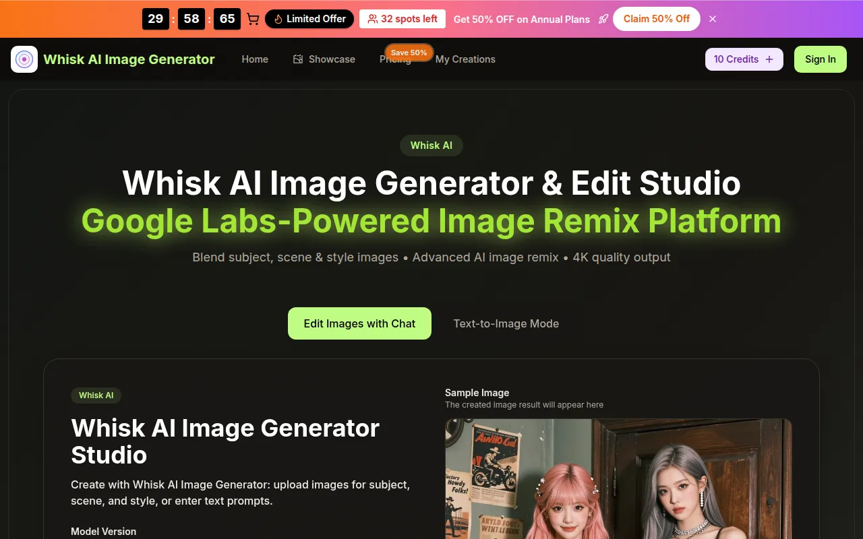863x539 pixels.
Task: View the sample image preview
Action: pos(618,478)
